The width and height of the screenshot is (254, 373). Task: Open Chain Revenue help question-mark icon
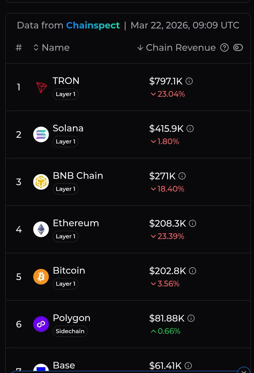pyautogui.click(x=224, y=48)
